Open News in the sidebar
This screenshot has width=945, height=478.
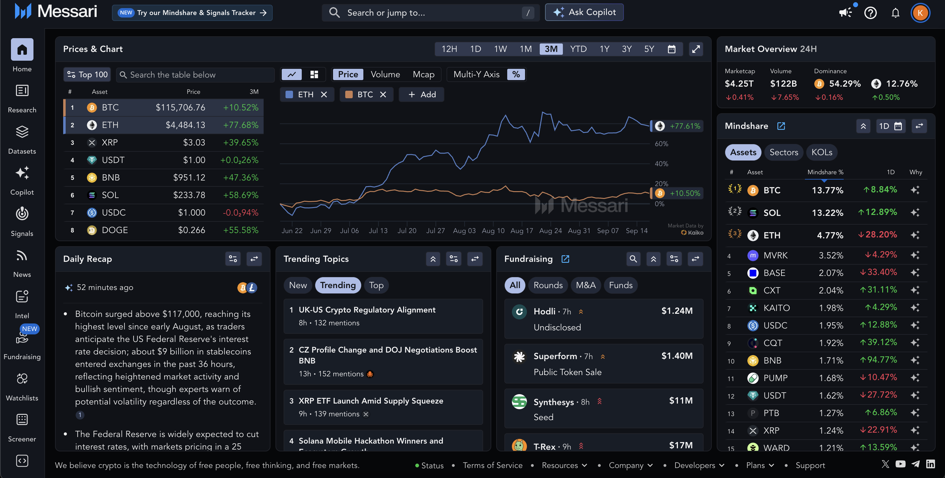22,263
